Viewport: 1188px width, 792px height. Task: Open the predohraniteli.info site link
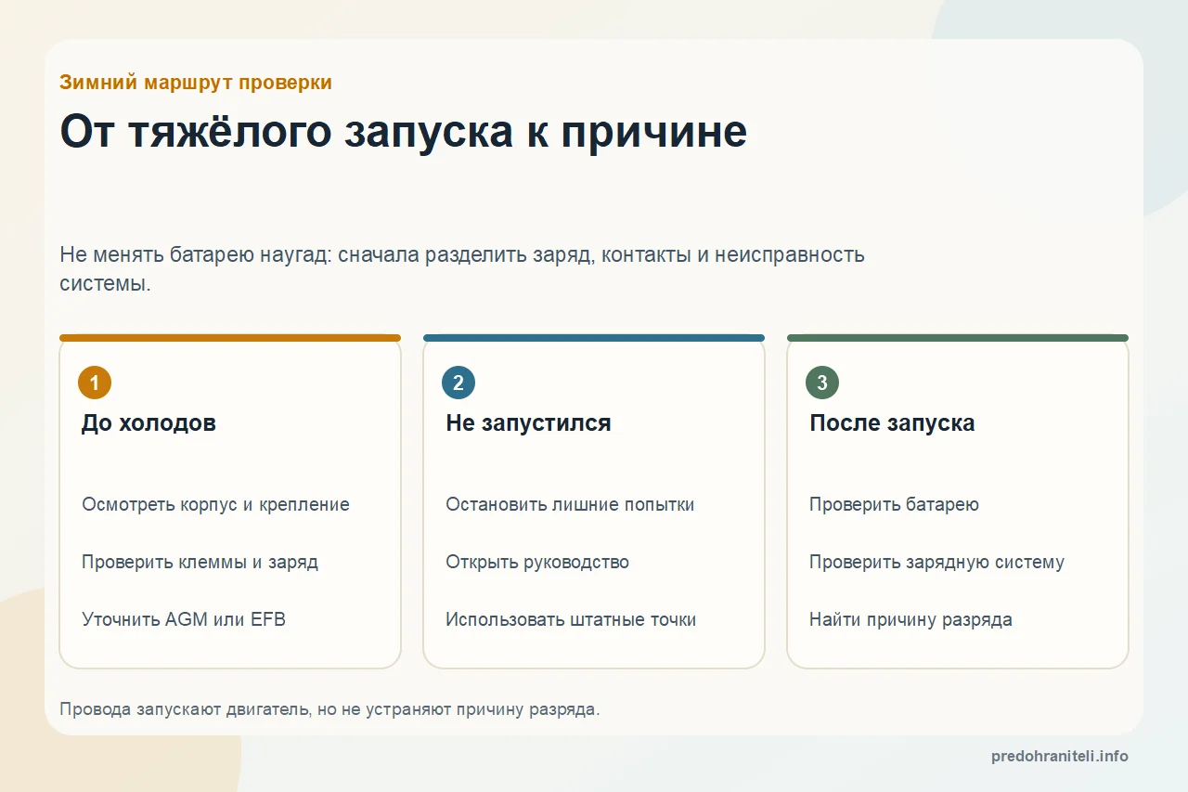(1060, 757)
